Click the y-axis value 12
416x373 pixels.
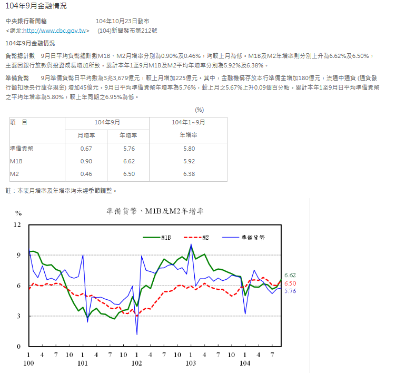point(17,225)
